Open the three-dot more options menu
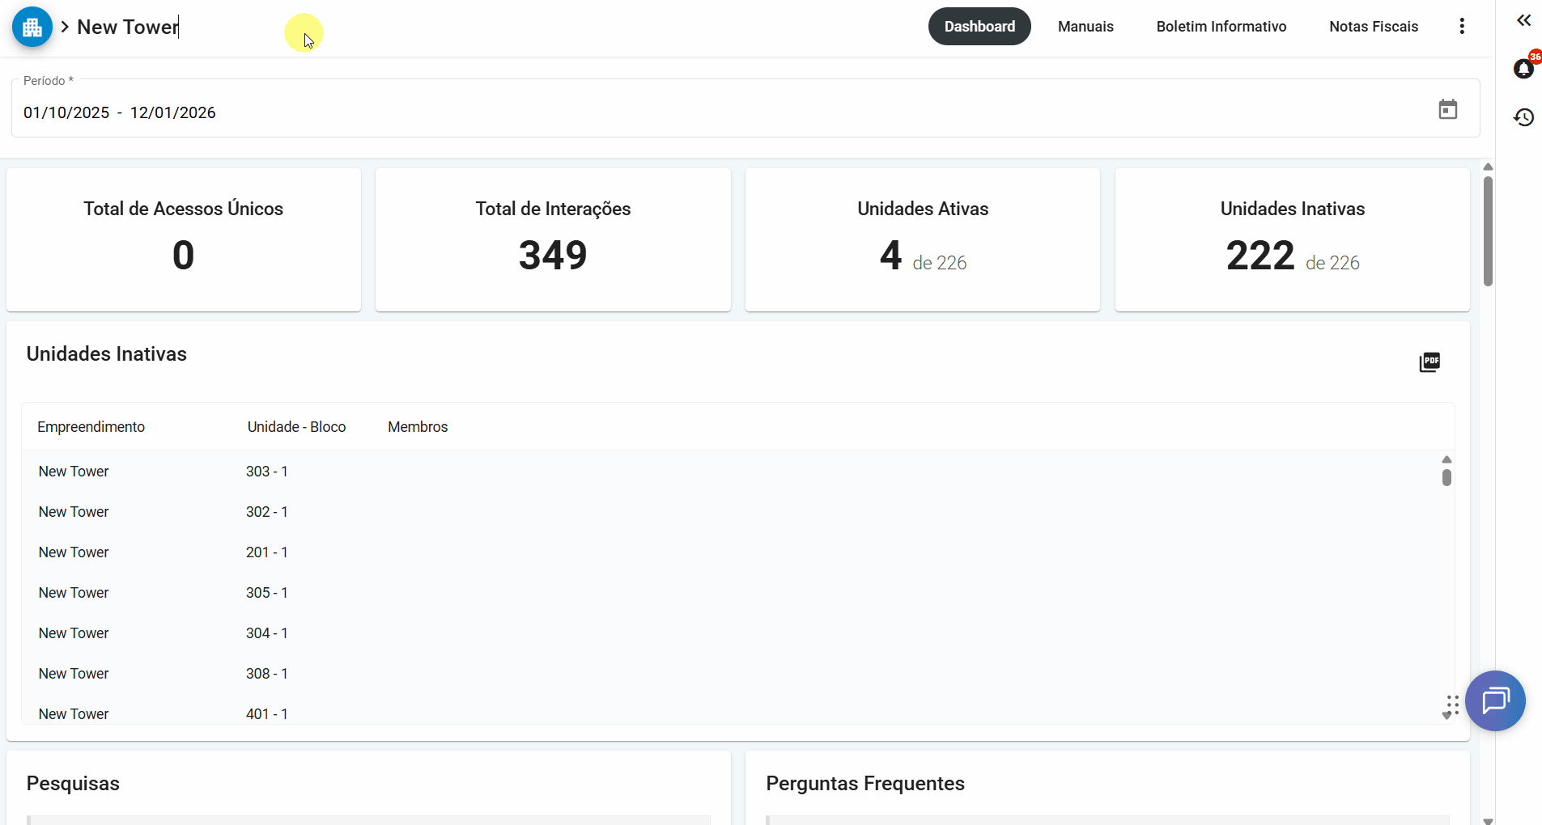The image size is (1542, 825). (1461, 27)
